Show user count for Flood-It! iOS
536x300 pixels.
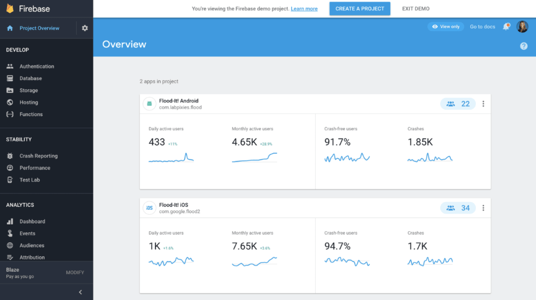(458, 208)
